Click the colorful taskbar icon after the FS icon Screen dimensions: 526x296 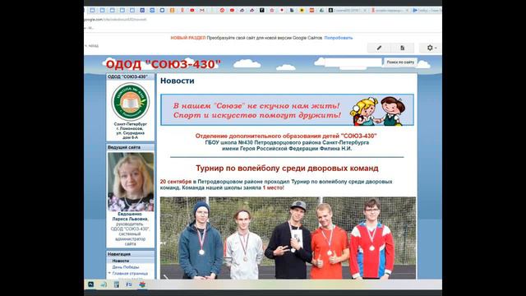[x=142, y=284]
